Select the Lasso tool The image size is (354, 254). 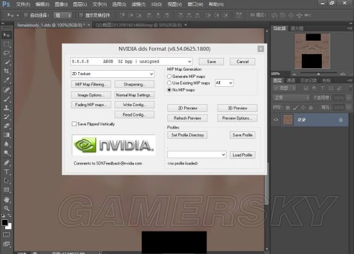[x=6, y=53]
